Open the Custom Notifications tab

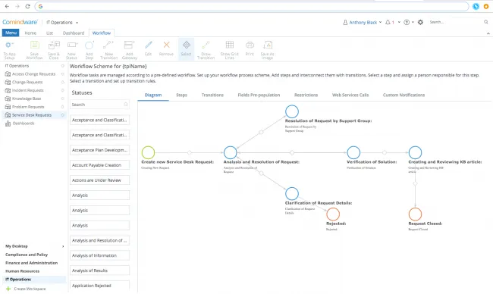click(404, 95)
